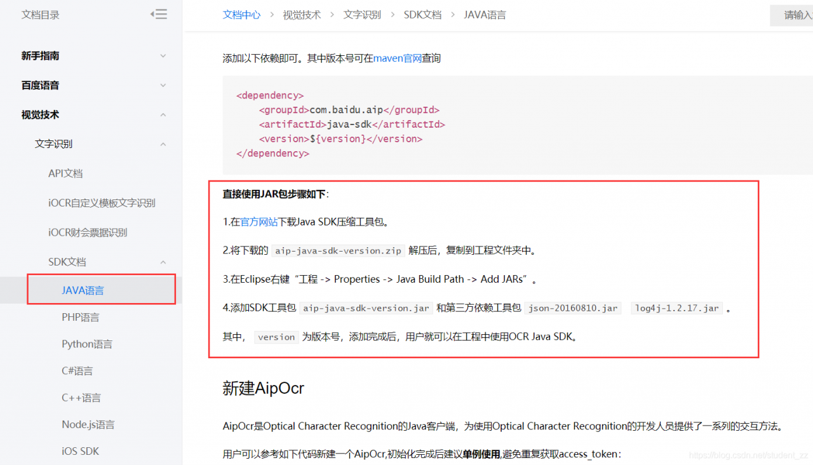Expand the 百度语音 section chevron
The width and height of the screenshot is (813, 465).
click(x=163, y=85)
